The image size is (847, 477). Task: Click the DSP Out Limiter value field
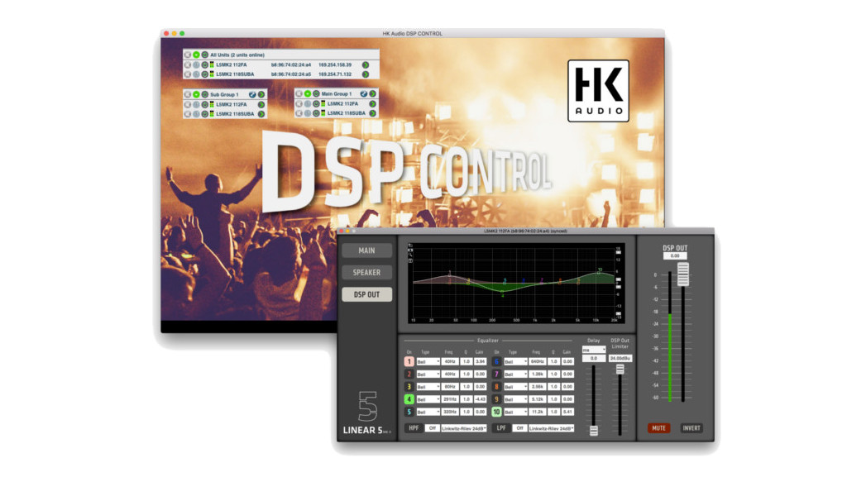click(620, 358)
